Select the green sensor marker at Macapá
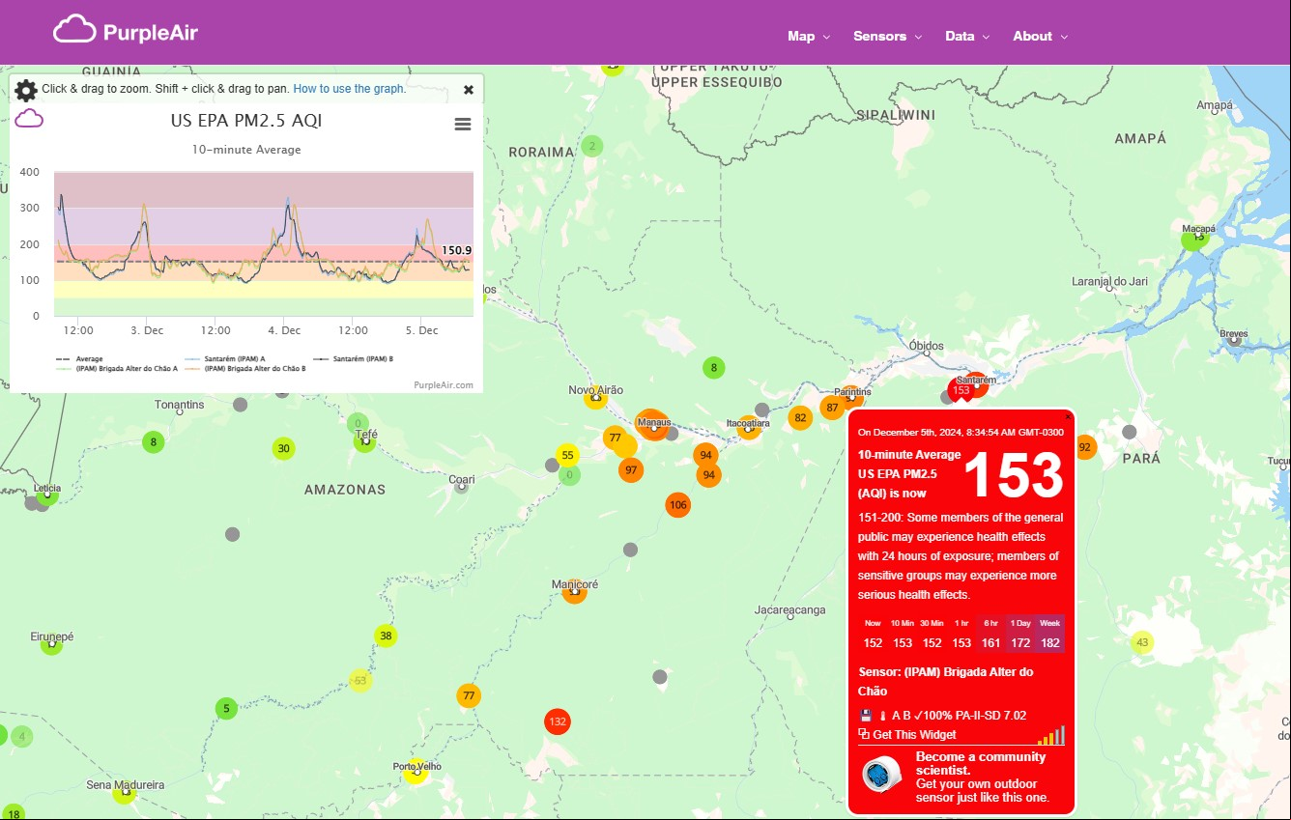Screen dimensions: 1291x820 pyautogui.click(x=1195, y=237)
